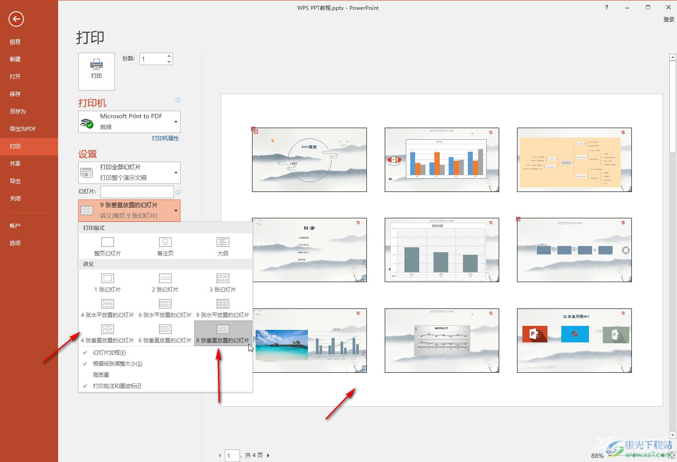
Task: Choose 6 张水平放置的幻灯片 layout
Action: [x=165, y=308]
